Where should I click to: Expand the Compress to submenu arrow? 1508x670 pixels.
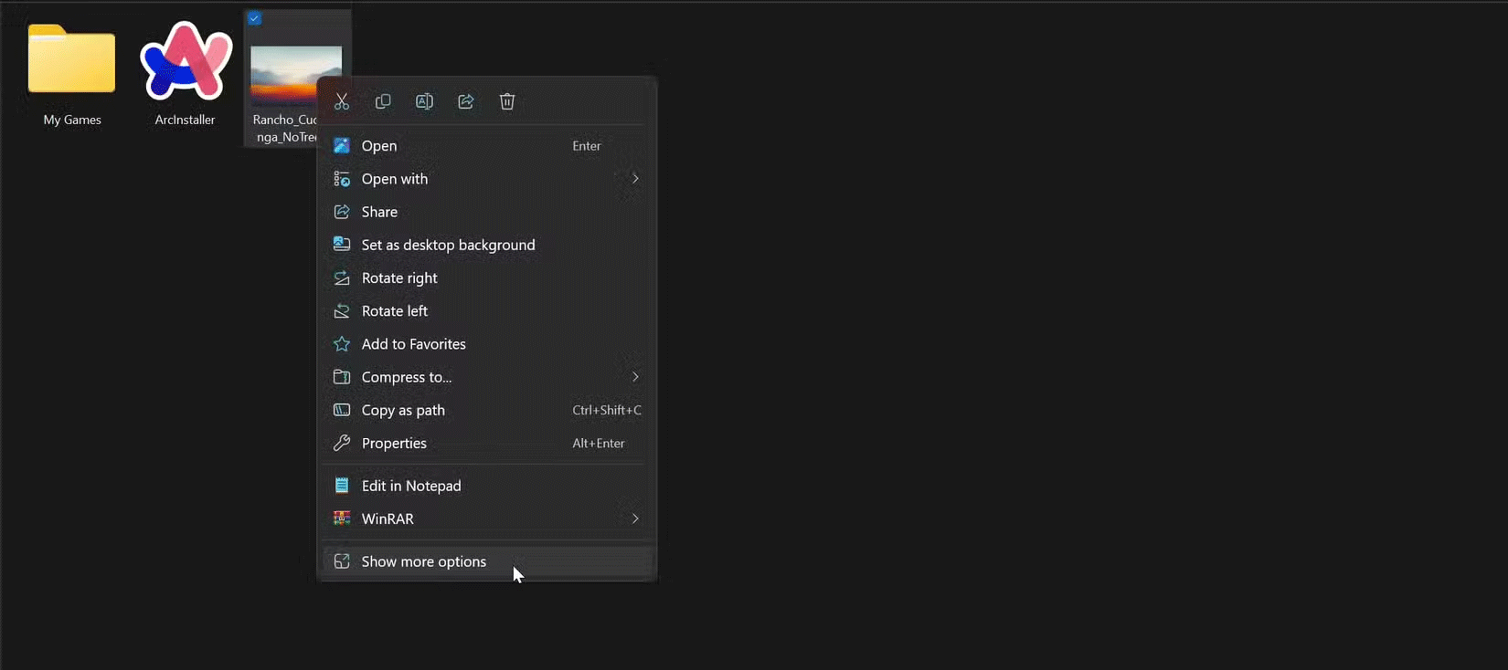coord(635,377)
